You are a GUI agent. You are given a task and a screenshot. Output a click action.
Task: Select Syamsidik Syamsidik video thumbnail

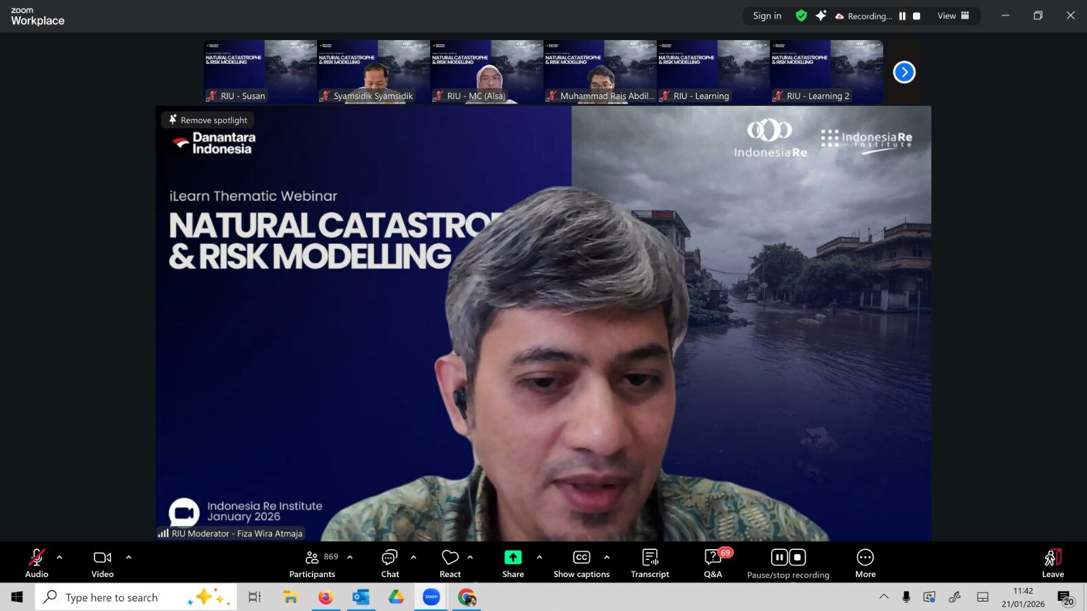point(374,72)
